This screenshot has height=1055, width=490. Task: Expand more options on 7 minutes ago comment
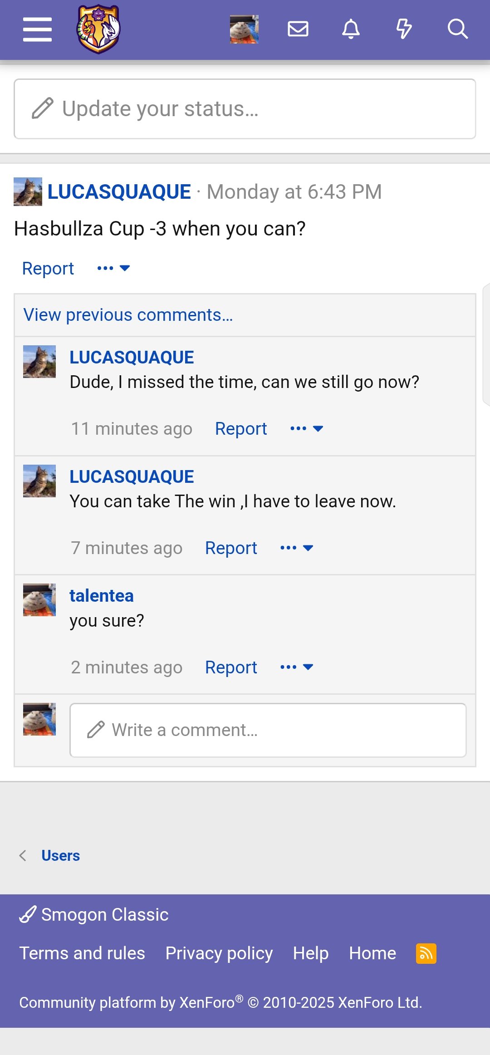[297, 548]
